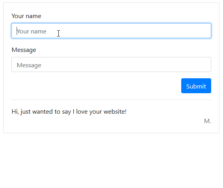This screenshot has width=223, height=188.
Task: Click the word "Hi," starting the comment
Action: coord(15,112)
